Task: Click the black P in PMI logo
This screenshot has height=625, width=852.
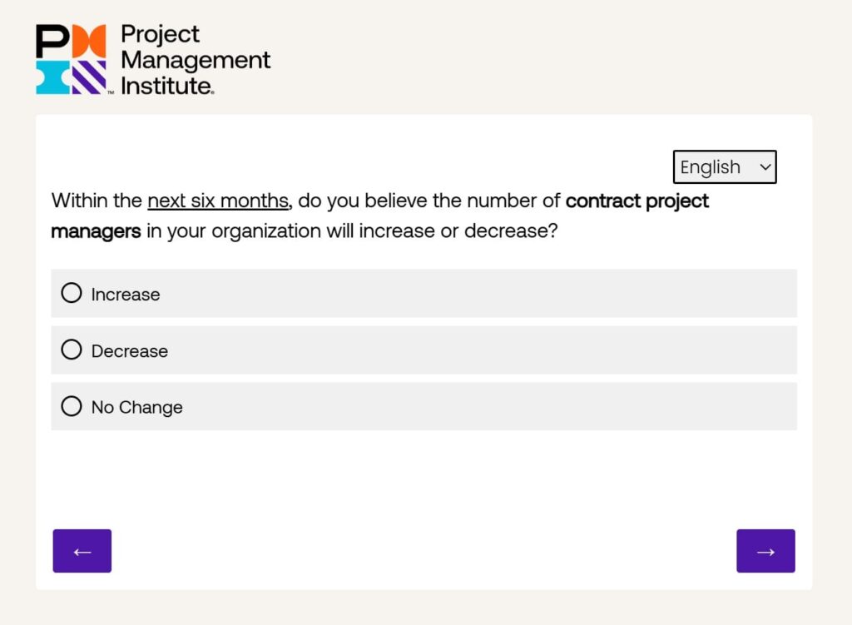Action: click(52, 41)
